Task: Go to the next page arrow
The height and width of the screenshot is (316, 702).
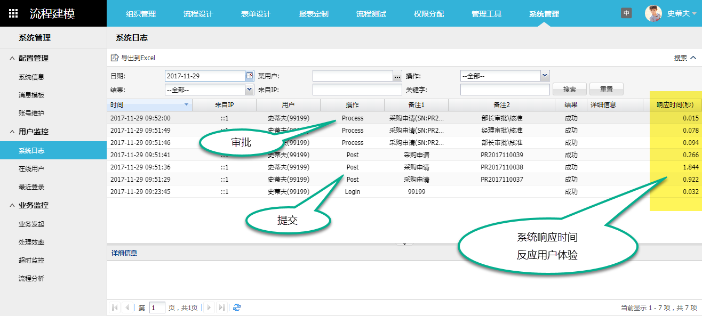Action: (209, 307)
